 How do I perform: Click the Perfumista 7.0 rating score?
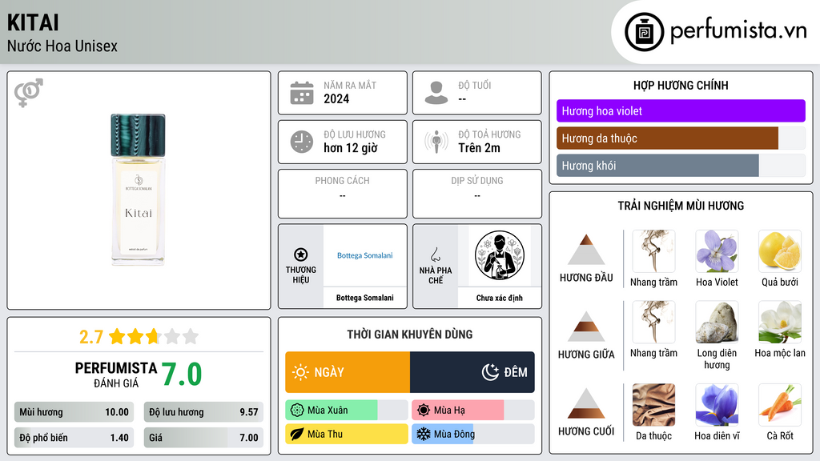tap(182, 375)
